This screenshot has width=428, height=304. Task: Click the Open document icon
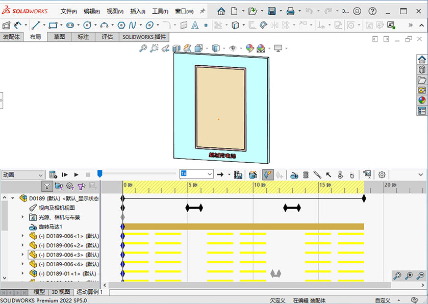tap(253, 11)
